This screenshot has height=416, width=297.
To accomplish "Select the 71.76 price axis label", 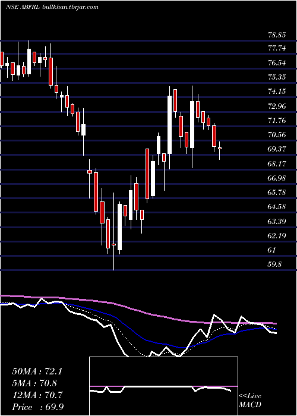I will click(277, 121).
